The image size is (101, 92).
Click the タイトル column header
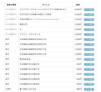point(46,5)
